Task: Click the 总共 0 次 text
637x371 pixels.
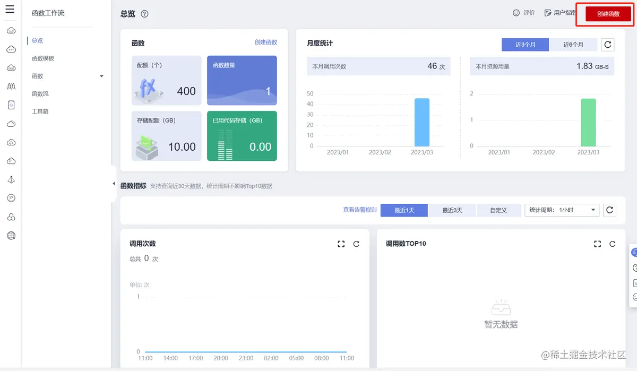Action: click(x=144, y=258)
